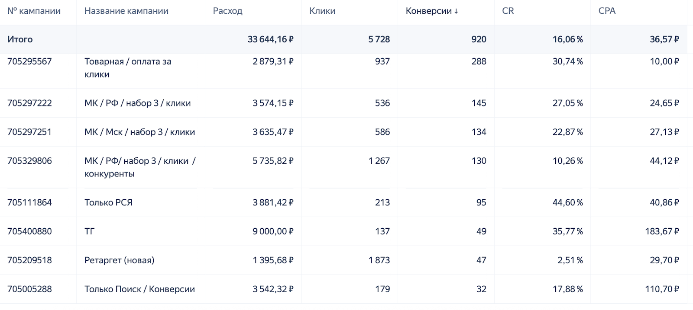Screen dimensions: 693x310
Task: Select campaign number 705400880
Action: tap(29, 231)
